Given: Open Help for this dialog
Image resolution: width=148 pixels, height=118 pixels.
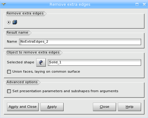Looking at the screenshot, I should click(129, 107).
